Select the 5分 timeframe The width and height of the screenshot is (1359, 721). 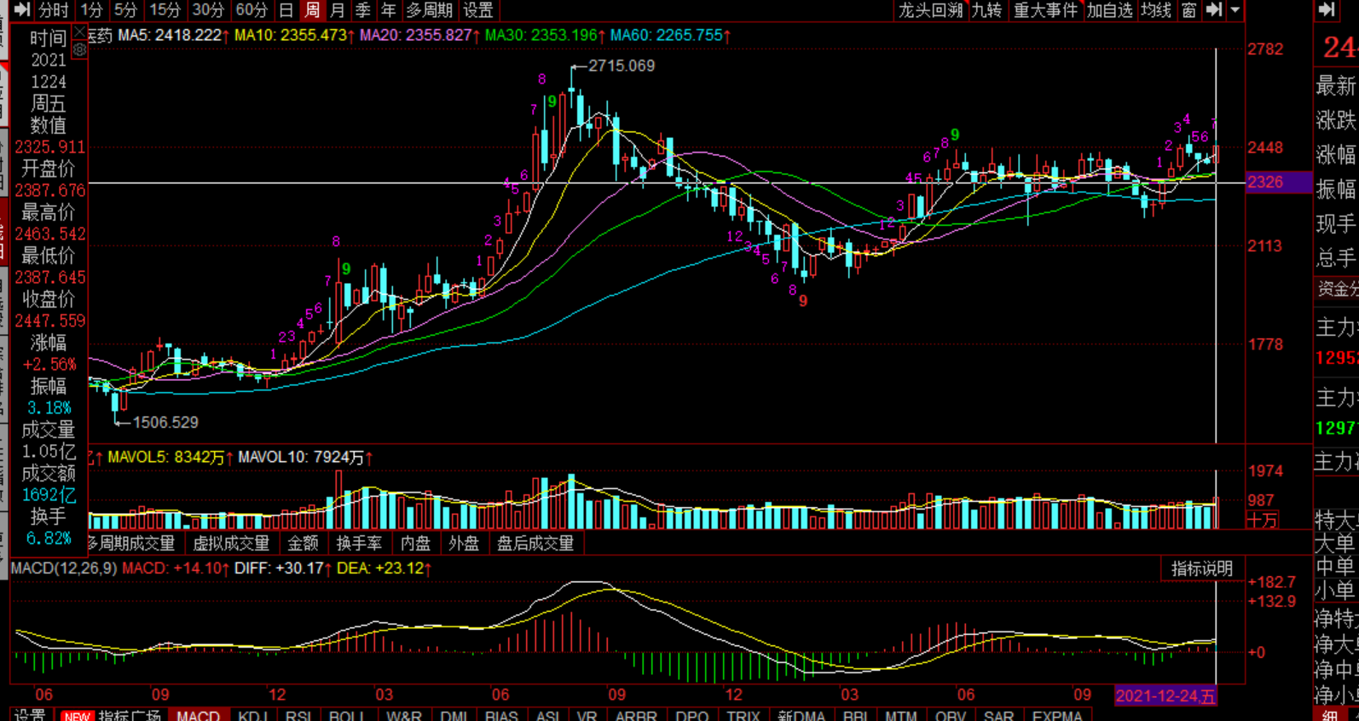(125, 10)
